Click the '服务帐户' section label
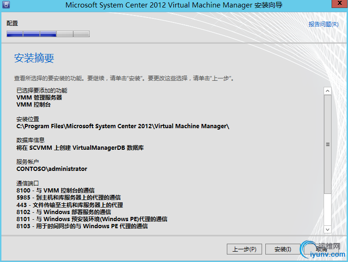Screen dimensions: 348x262 (x=28, y=162)
